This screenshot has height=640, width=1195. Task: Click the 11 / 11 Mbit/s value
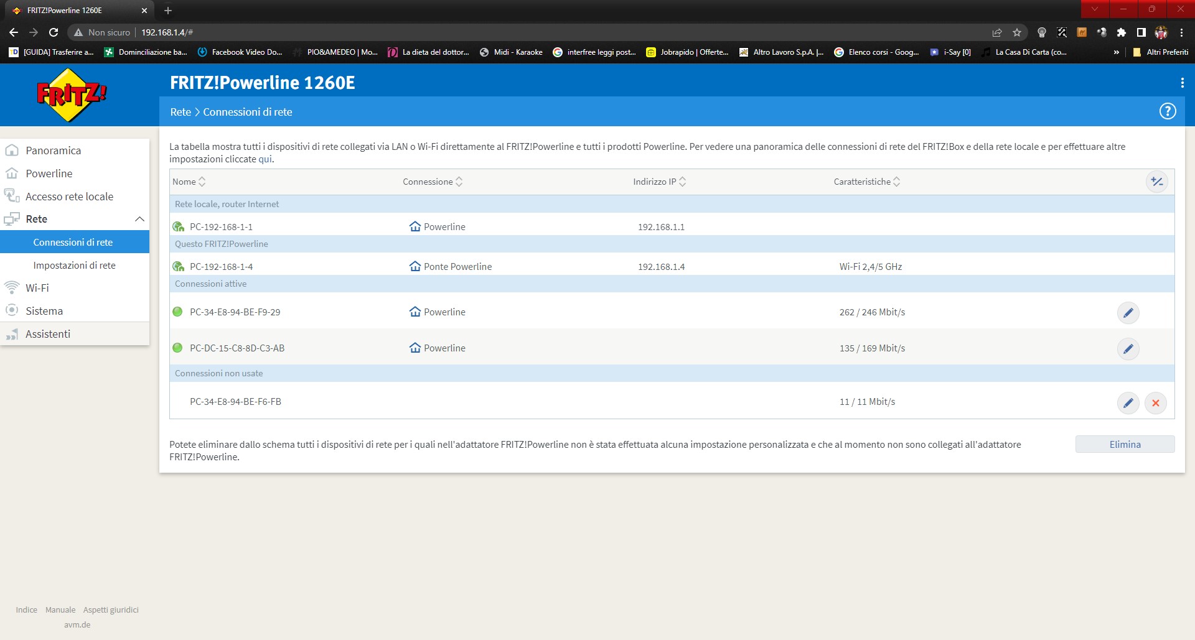click(x=867, y=402)
